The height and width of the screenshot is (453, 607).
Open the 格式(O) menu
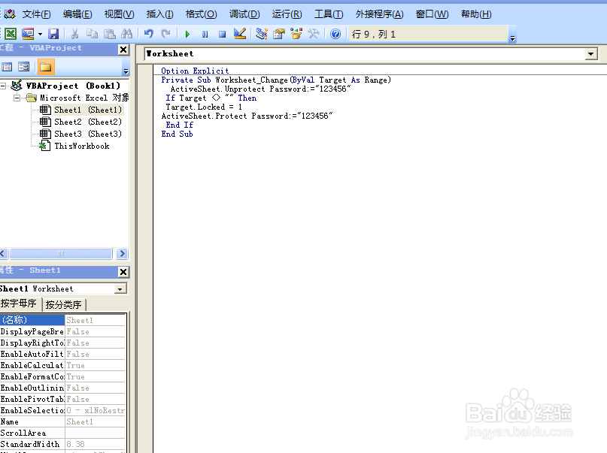pyautogui.click(x=201, y=14)
